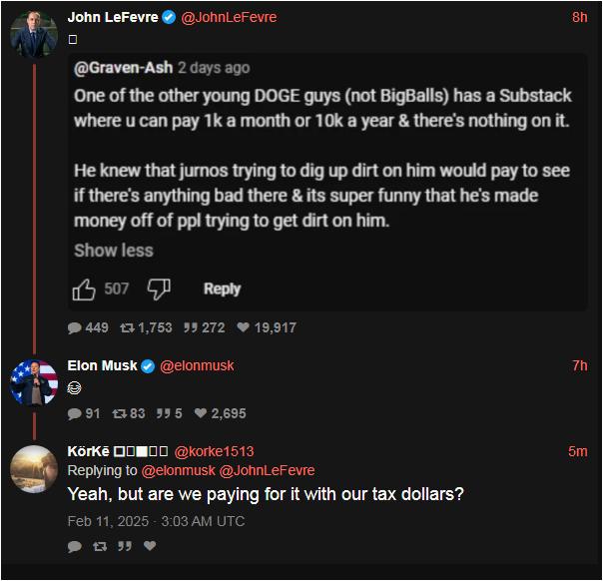
Task: Like Elon Musk's post
Action: (x=201, y=413)
